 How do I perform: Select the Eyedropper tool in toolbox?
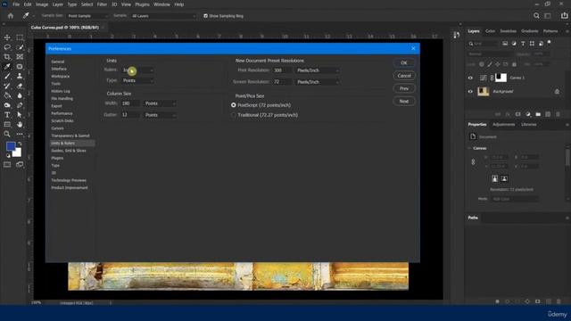click(7, 67)
